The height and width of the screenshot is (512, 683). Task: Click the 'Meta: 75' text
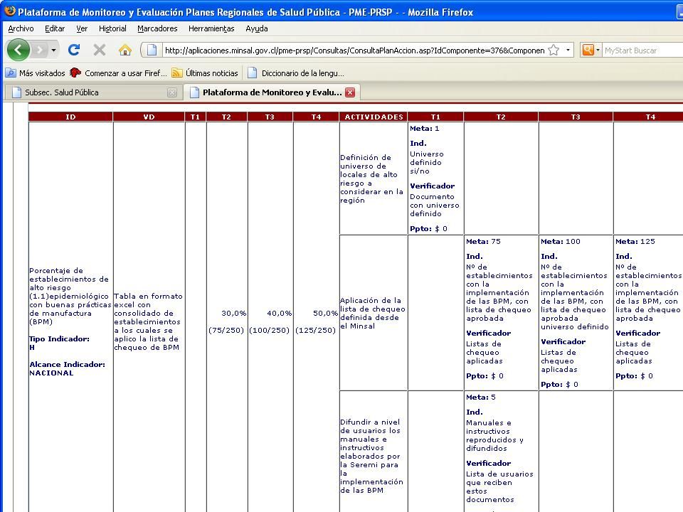click(483, 241)
